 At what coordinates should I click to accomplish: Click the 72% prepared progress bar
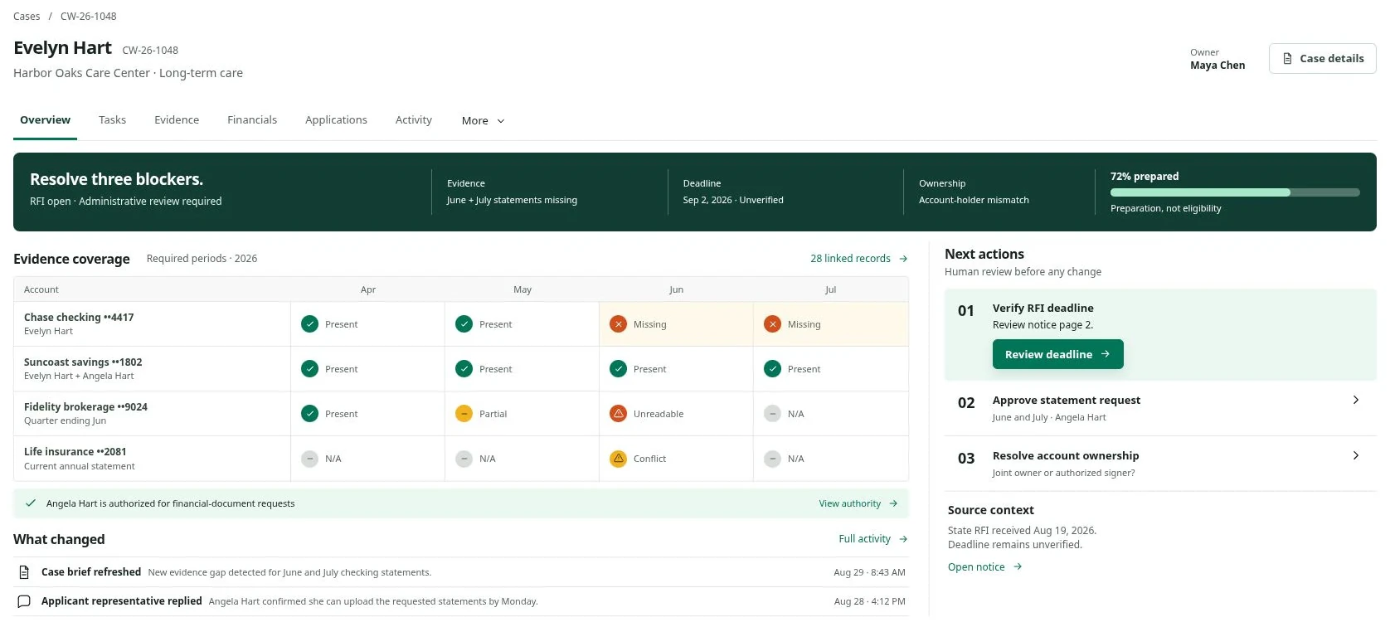1235,192
